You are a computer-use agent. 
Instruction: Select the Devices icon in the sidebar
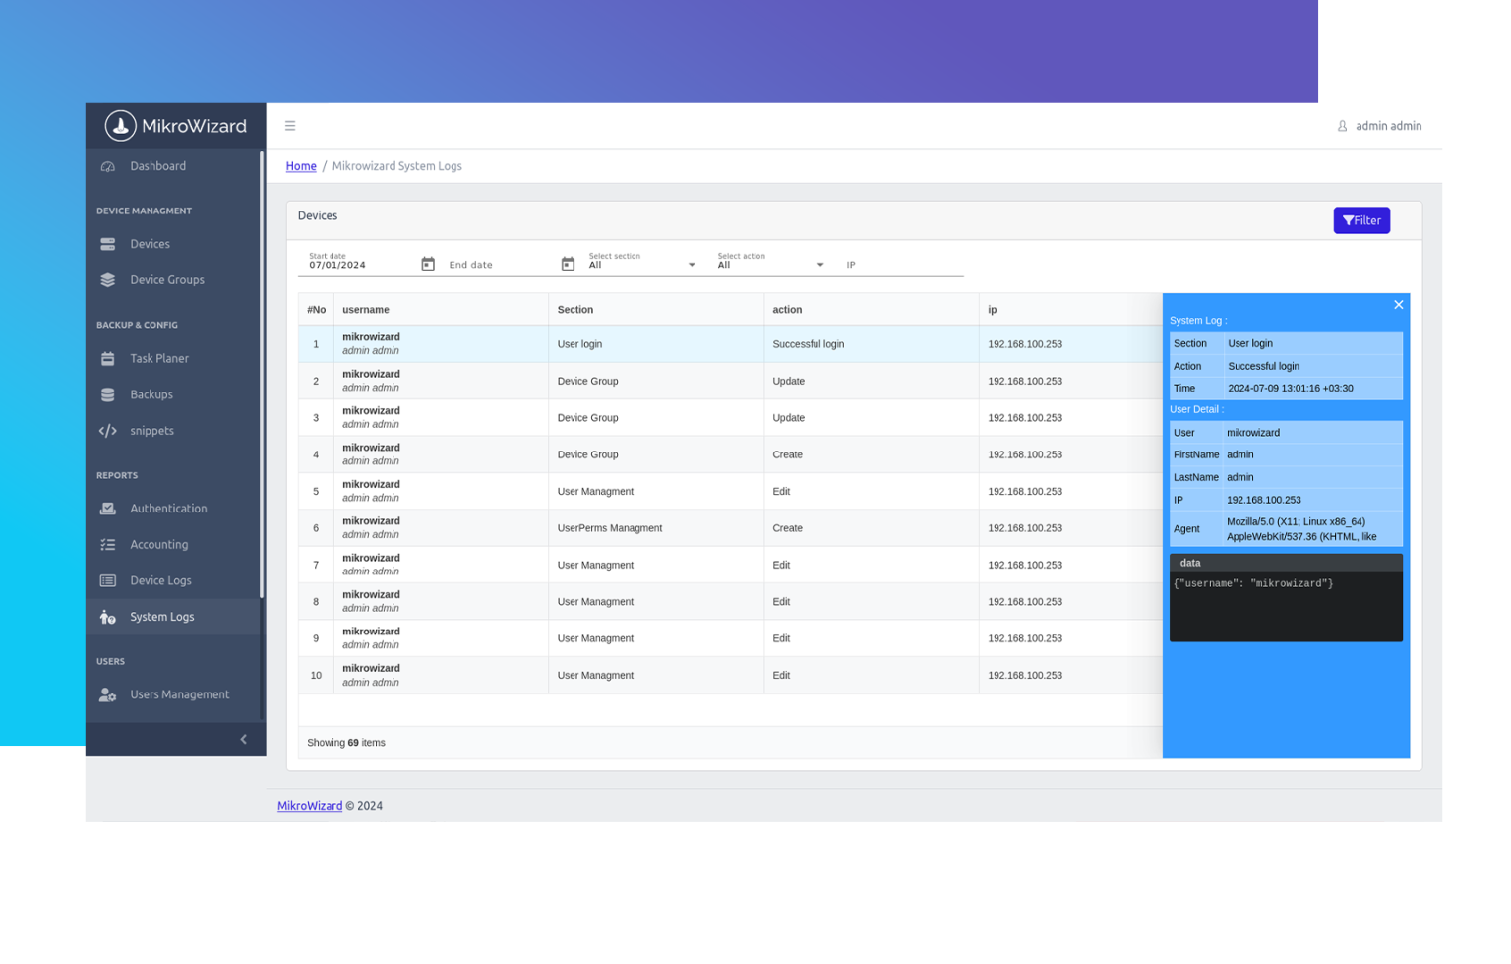pos(108,244)
